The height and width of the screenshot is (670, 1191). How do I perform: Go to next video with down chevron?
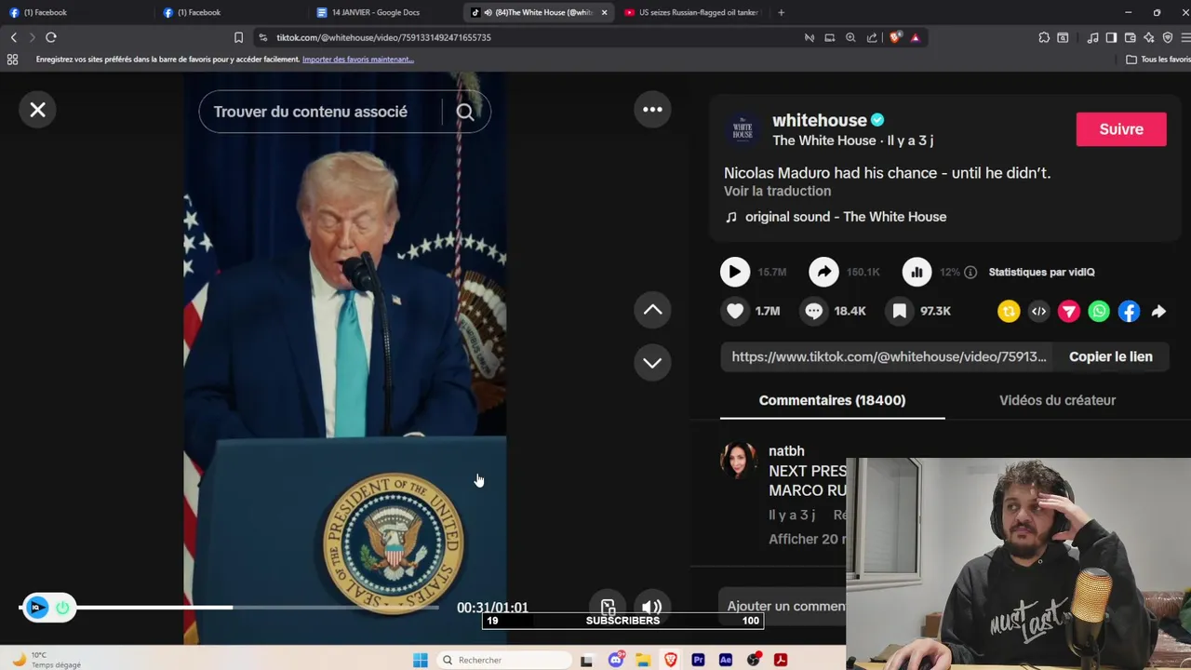click(652, 363)
